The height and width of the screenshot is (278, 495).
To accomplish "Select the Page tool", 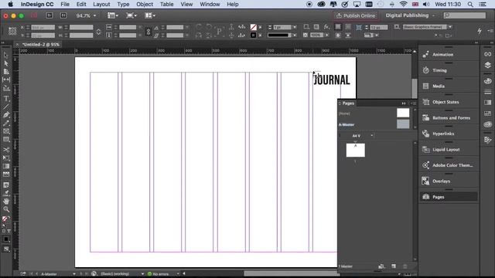I will 6,72.
